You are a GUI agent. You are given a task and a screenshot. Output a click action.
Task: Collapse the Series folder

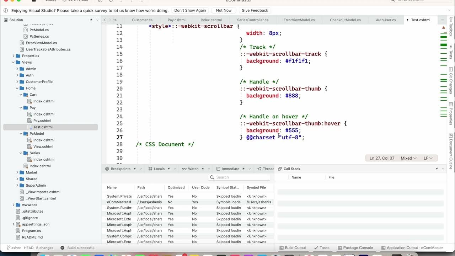(x=21, y=153)
